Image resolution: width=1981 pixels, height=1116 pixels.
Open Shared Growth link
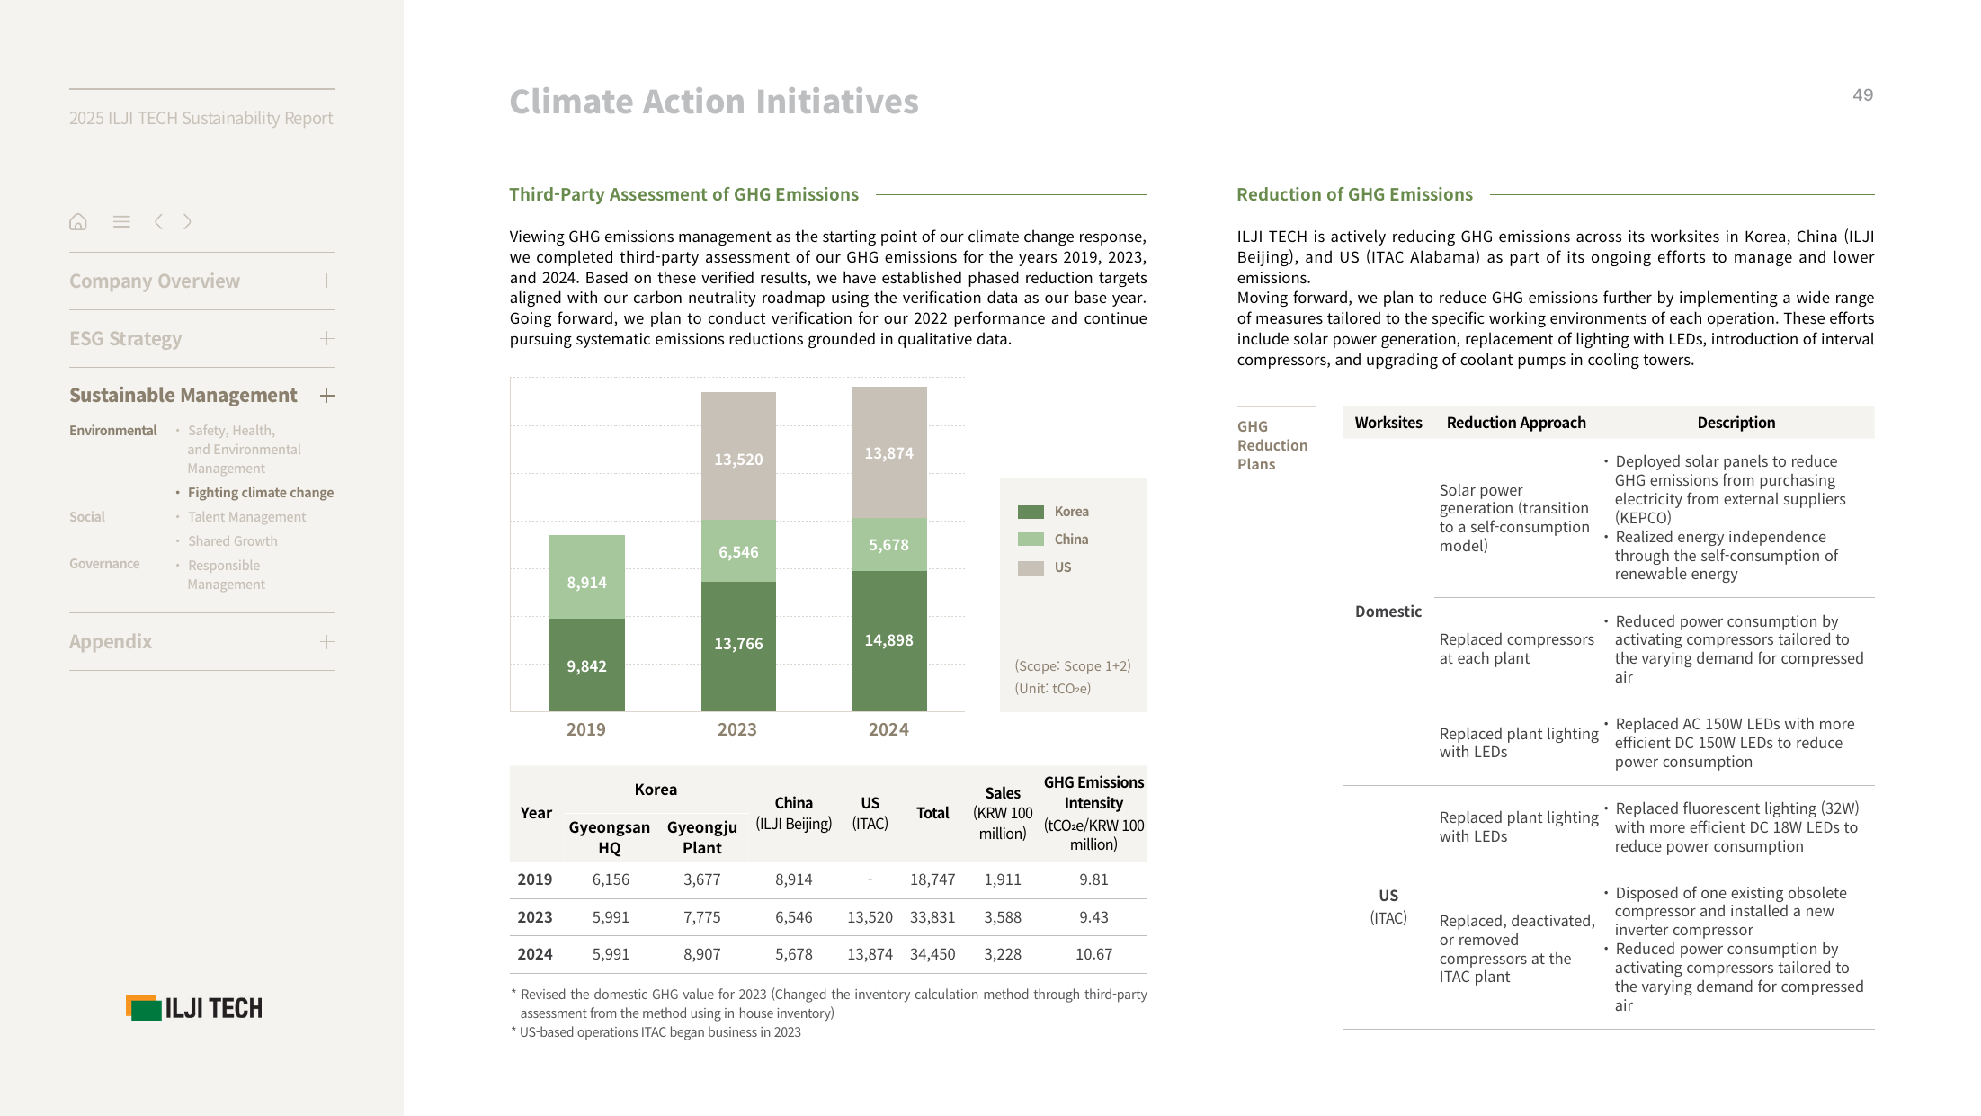233,541
